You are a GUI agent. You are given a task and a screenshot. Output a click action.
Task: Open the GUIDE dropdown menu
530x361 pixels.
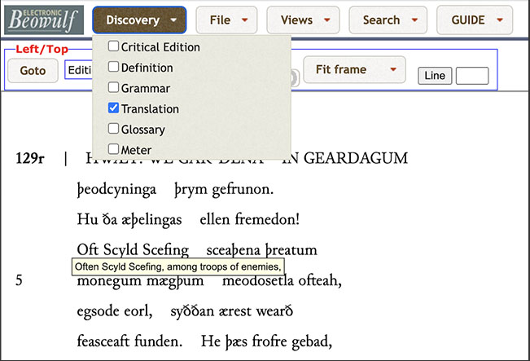(475, 20)
